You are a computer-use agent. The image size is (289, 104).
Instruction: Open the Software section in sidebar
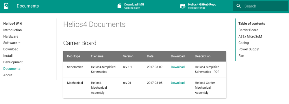10,43
